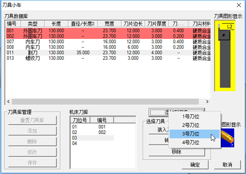Sort by the 编号 column header in the tool database
The image size is (246, 174).
click(x=13, y=24)
